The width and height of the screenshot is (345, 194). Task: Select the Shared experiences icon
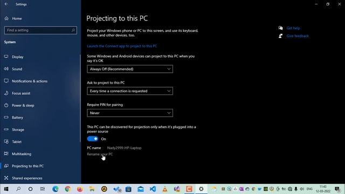pos(6,178)
